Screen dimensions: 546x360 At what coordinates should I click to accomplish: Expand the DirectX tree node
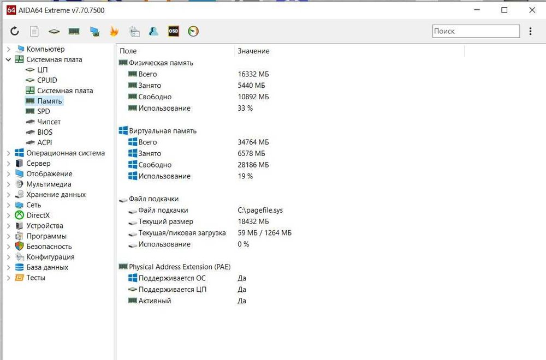click(9, 215)
